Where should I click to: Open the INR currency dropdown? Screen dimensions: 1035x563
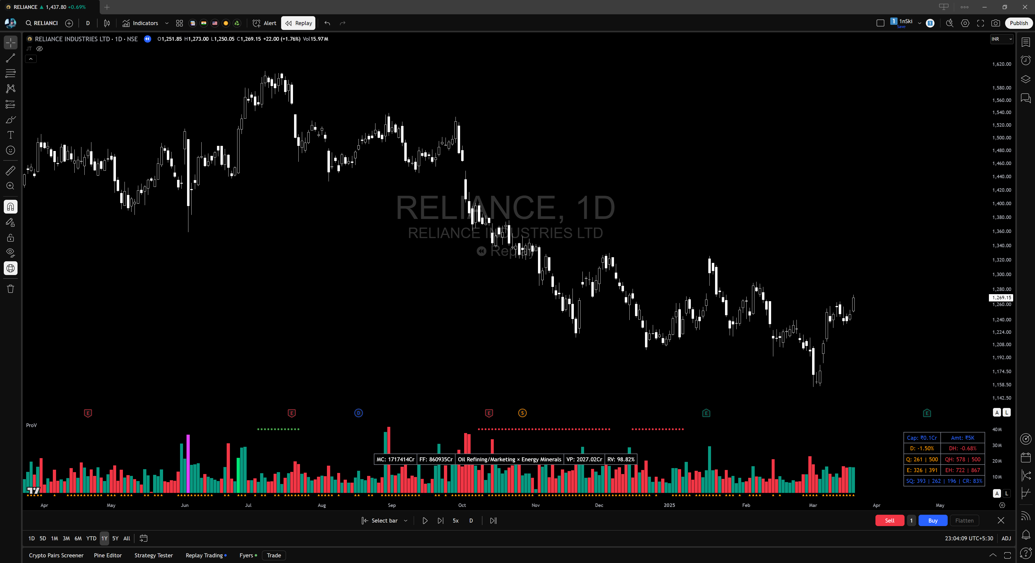pos(1002,39)
